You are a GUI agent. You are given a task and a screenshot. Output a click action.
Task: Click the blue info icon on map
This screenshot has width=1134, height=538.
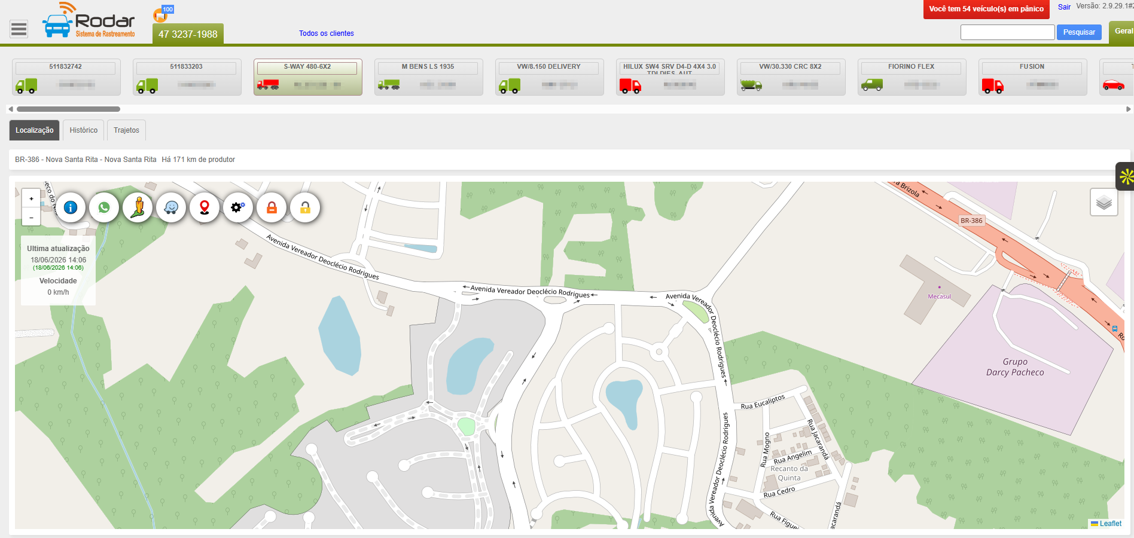tap(71, 207)
